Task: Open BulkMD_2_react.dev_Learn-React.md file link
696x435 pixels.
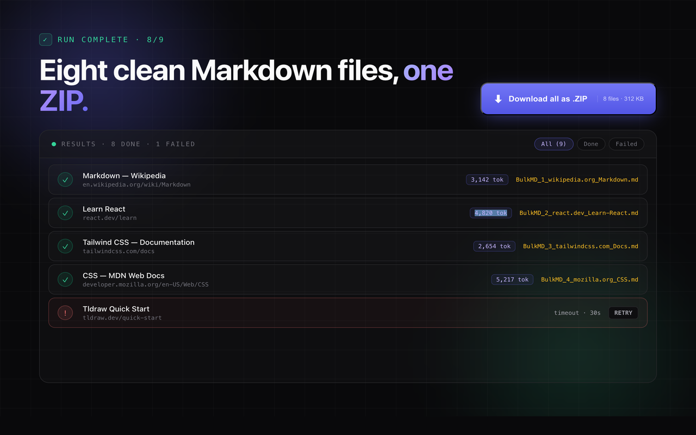Action: click(579, 213)
